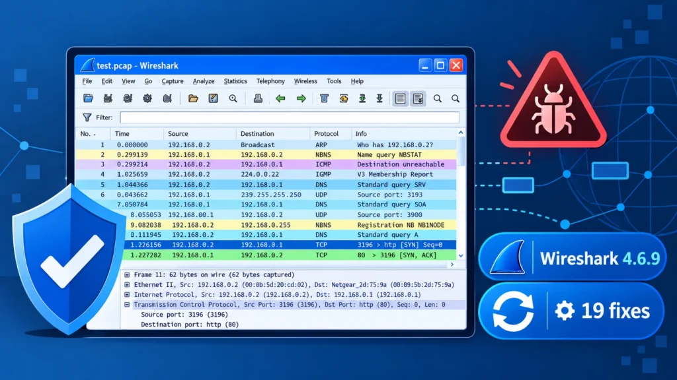
Task: Select the IGMP row 'V3 Membership Report'
Action: (x=266, y=174)
